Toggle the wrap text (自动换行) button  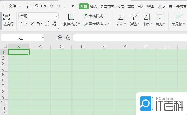(x=8, y=20)
